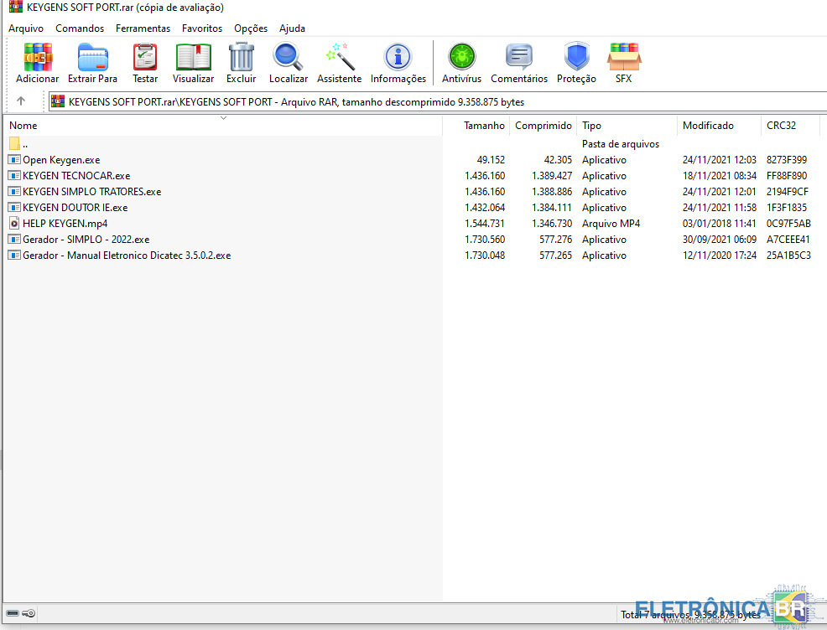Select the HELP KEYGEN.mp4 file
The width and height of the screenshot is (827, 630).
point(65,224)
